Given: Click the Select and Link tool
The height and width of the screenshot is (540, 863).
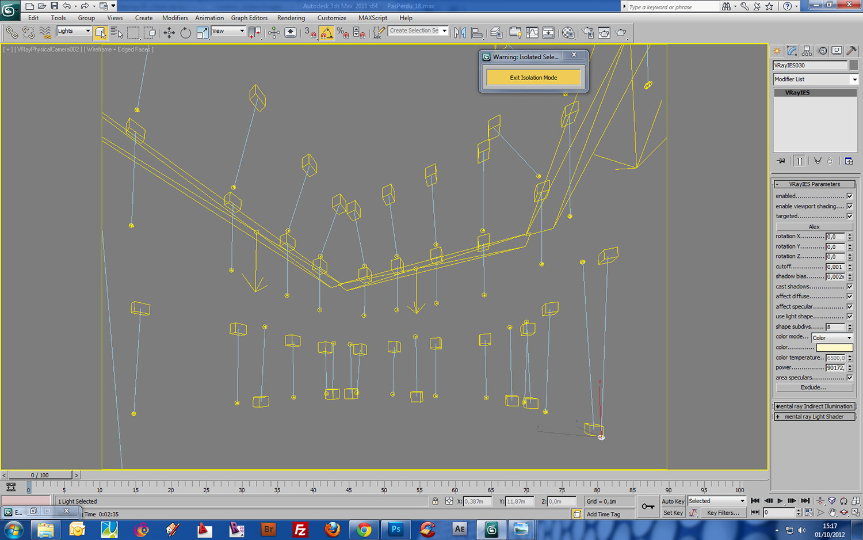Looking at the screenshot, I should pos(12,33).
